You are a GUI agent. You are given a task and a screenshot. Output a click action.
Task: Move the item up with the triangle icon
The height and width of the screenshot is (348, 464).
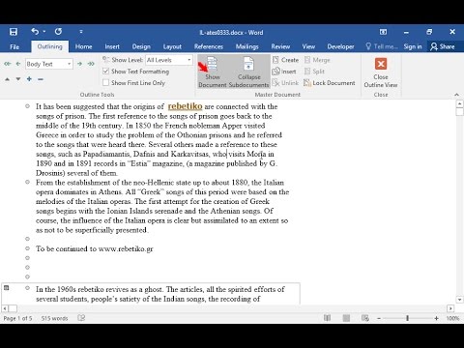pos(7,79)
